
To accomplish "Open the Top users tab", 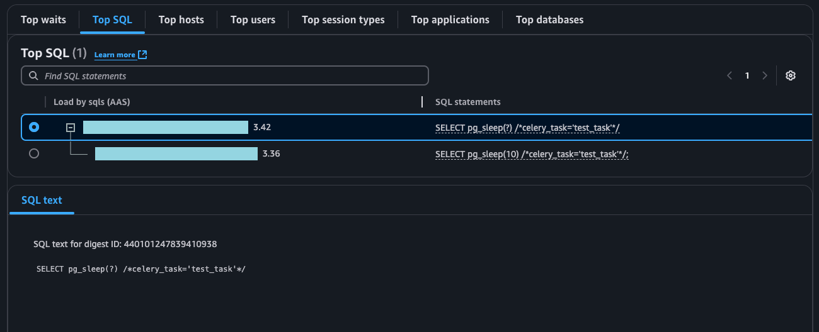I will point(253,19).
